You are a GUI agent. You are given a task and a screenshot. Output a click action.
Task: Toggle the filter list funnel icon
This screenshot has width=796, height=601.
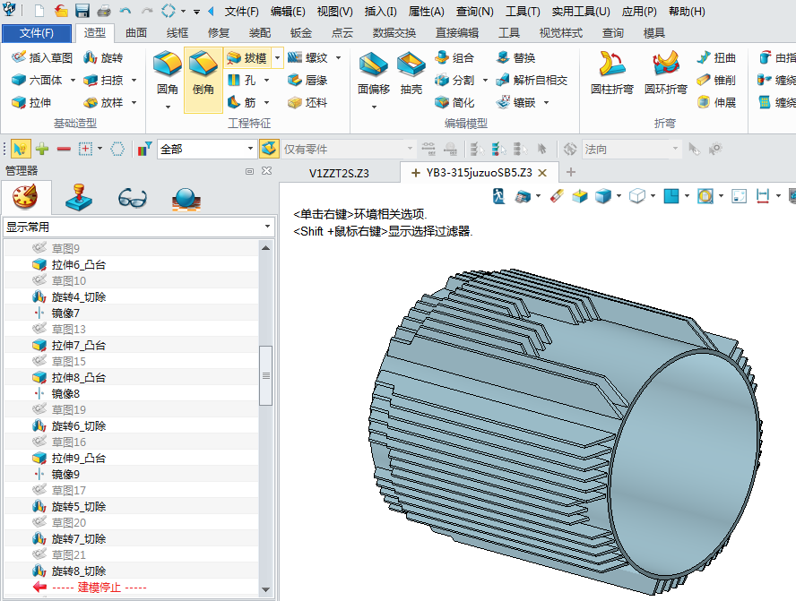click(x=144, y=149)
